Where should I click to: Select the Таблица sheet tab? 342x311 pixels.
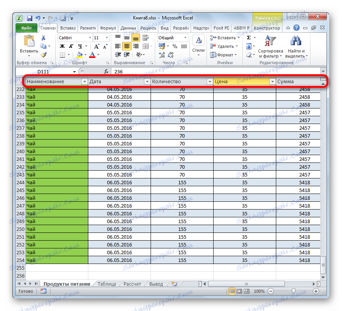pos(106,284)
